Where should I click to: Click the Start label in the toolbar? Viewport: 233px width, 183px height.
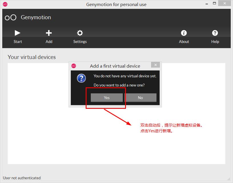click(x=18, y=42)
